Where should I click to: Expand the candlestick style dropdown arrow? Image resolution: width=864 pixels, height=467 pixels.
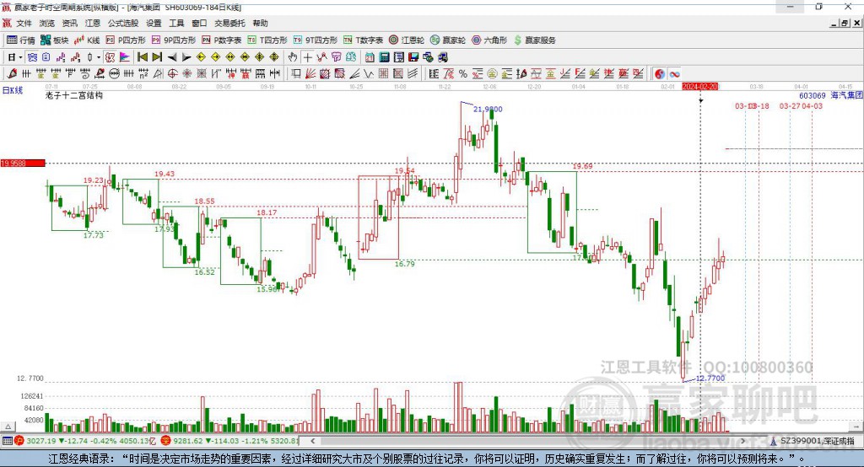(x=99, y=57)
